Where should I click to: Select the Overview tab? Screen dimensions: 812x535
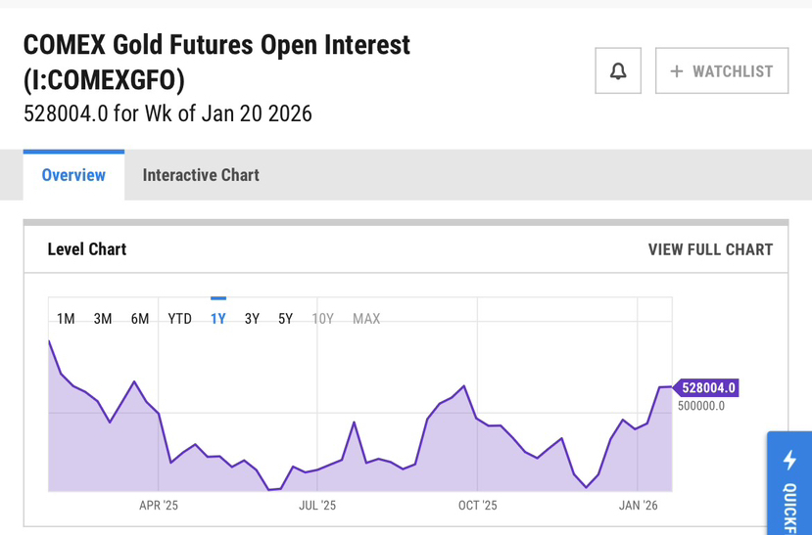73,175
